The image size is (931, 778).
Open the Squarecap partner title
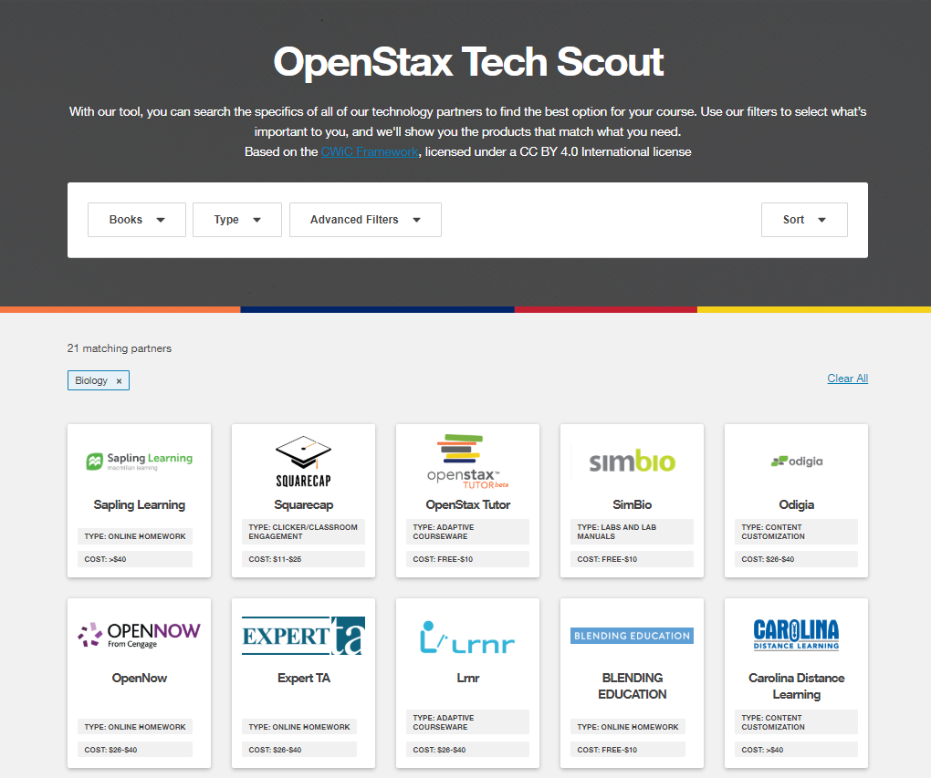click(303, 504)
